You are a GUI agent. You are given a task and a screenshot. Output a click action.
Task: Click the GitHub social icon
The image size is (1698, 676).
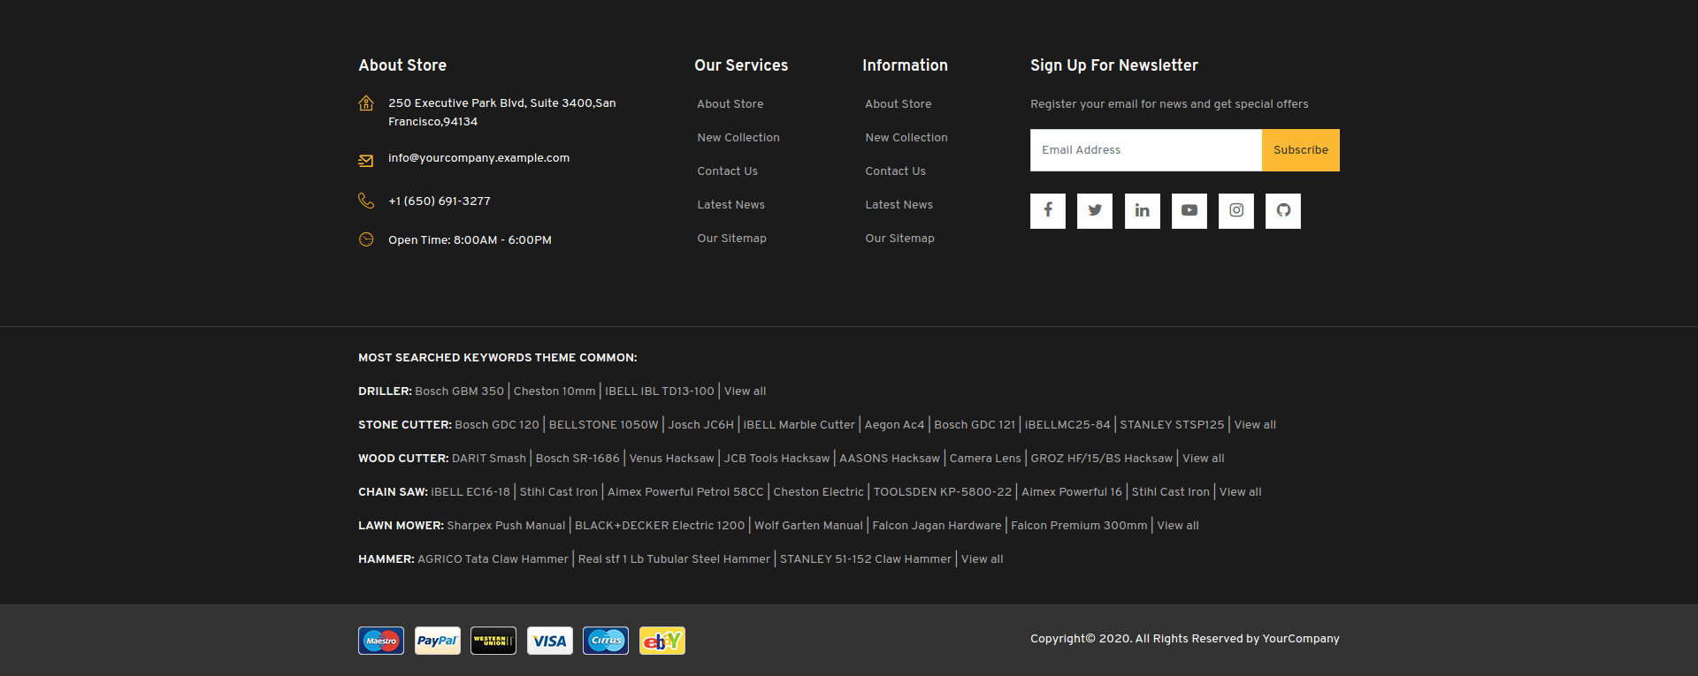(1282, 210)
